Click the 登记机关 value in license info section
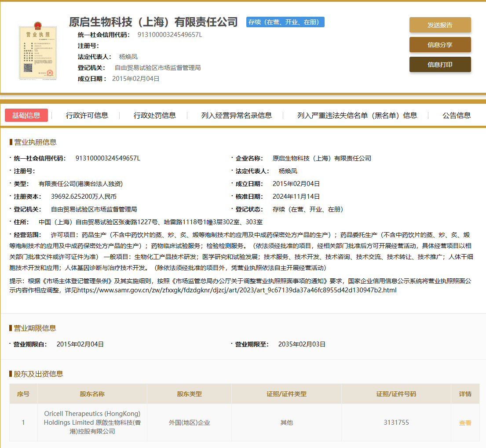Image resolution: width=486 pixels, height=448 pixels. 94,209
